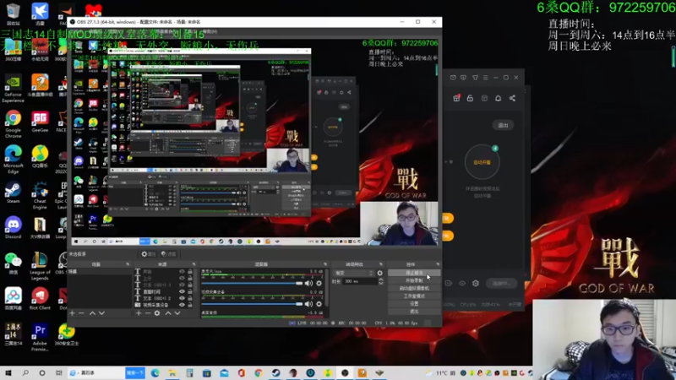
Task: Open the gear settings in streaming assistant footer
Action: [x=476, y=284]
